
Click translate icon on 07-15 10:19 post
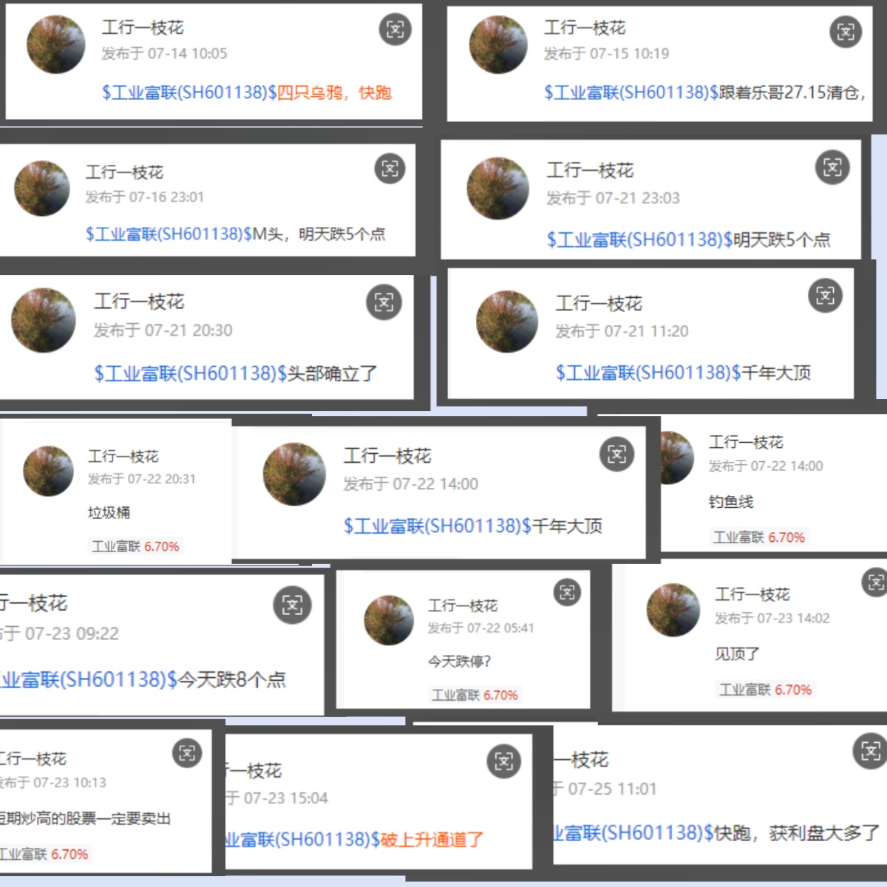[x=846, y=32]
